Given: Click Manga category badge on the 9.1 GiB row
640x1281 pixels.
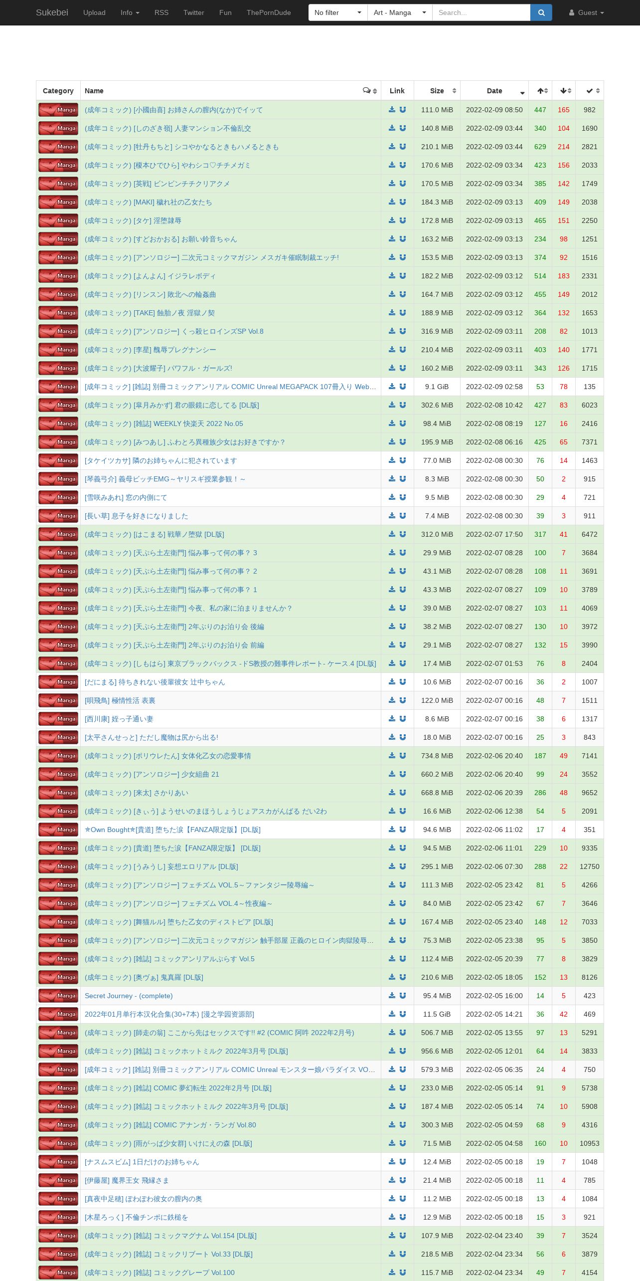Looking at the screenshot, I should [58, 387].
